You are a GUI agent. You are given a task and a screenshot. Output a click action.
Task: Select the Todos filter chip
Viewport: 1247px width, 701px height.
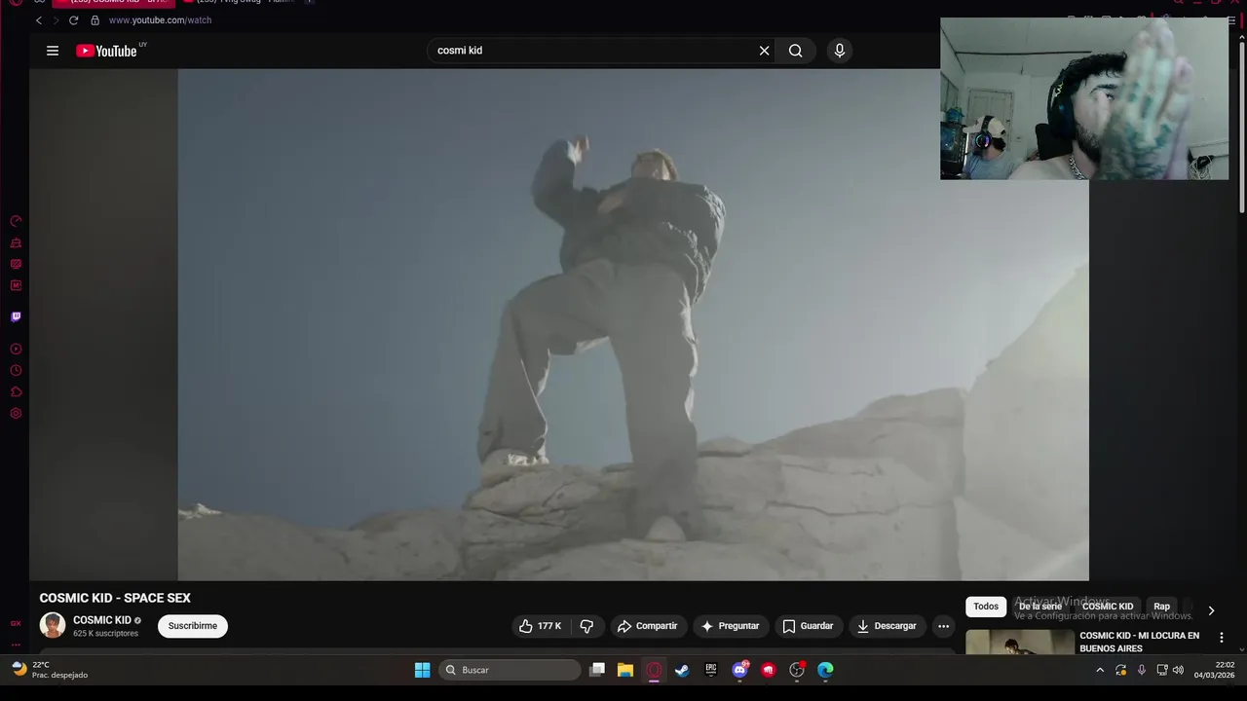click(986, 607)
